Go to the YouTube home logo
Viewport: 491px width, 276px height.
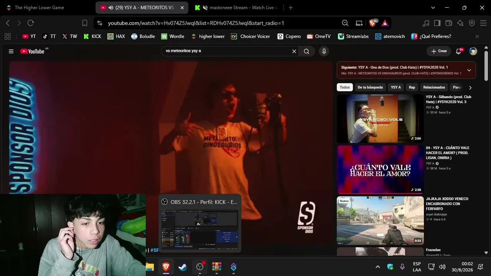tap(33, 51)
